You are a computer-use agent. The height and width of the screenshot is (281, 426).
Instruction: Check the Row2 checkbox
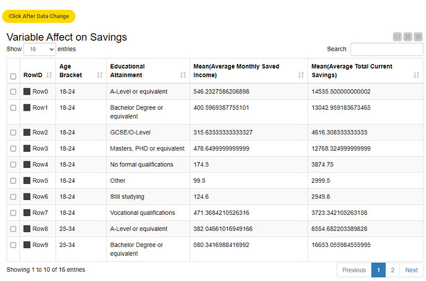(x=13, y=132)
